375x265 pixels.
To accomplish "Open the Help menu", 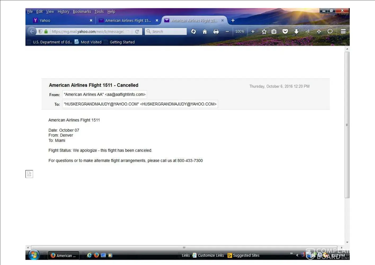I will coord(111,12).
